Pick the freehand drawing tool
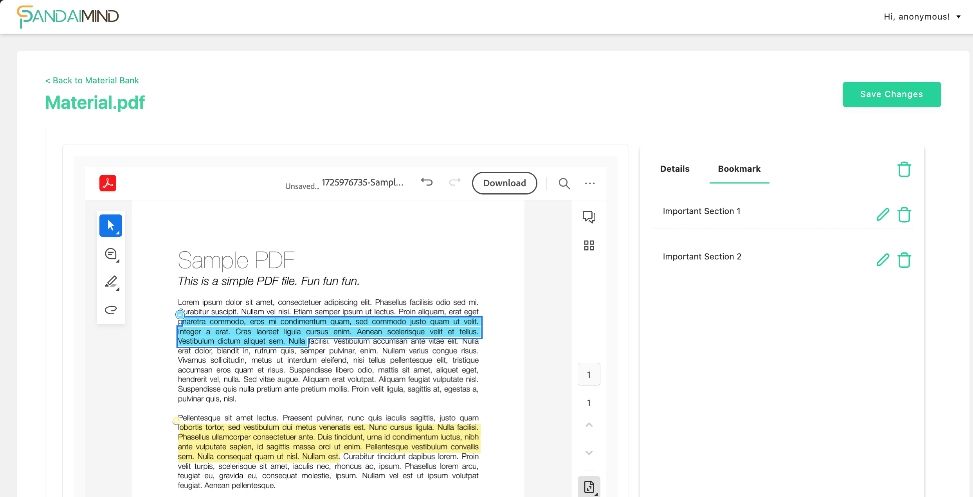 (111, 310)
